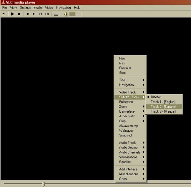Click the Stop button in toolbar
The height and width of the screenshot is (187, 191).
point(19,14)
